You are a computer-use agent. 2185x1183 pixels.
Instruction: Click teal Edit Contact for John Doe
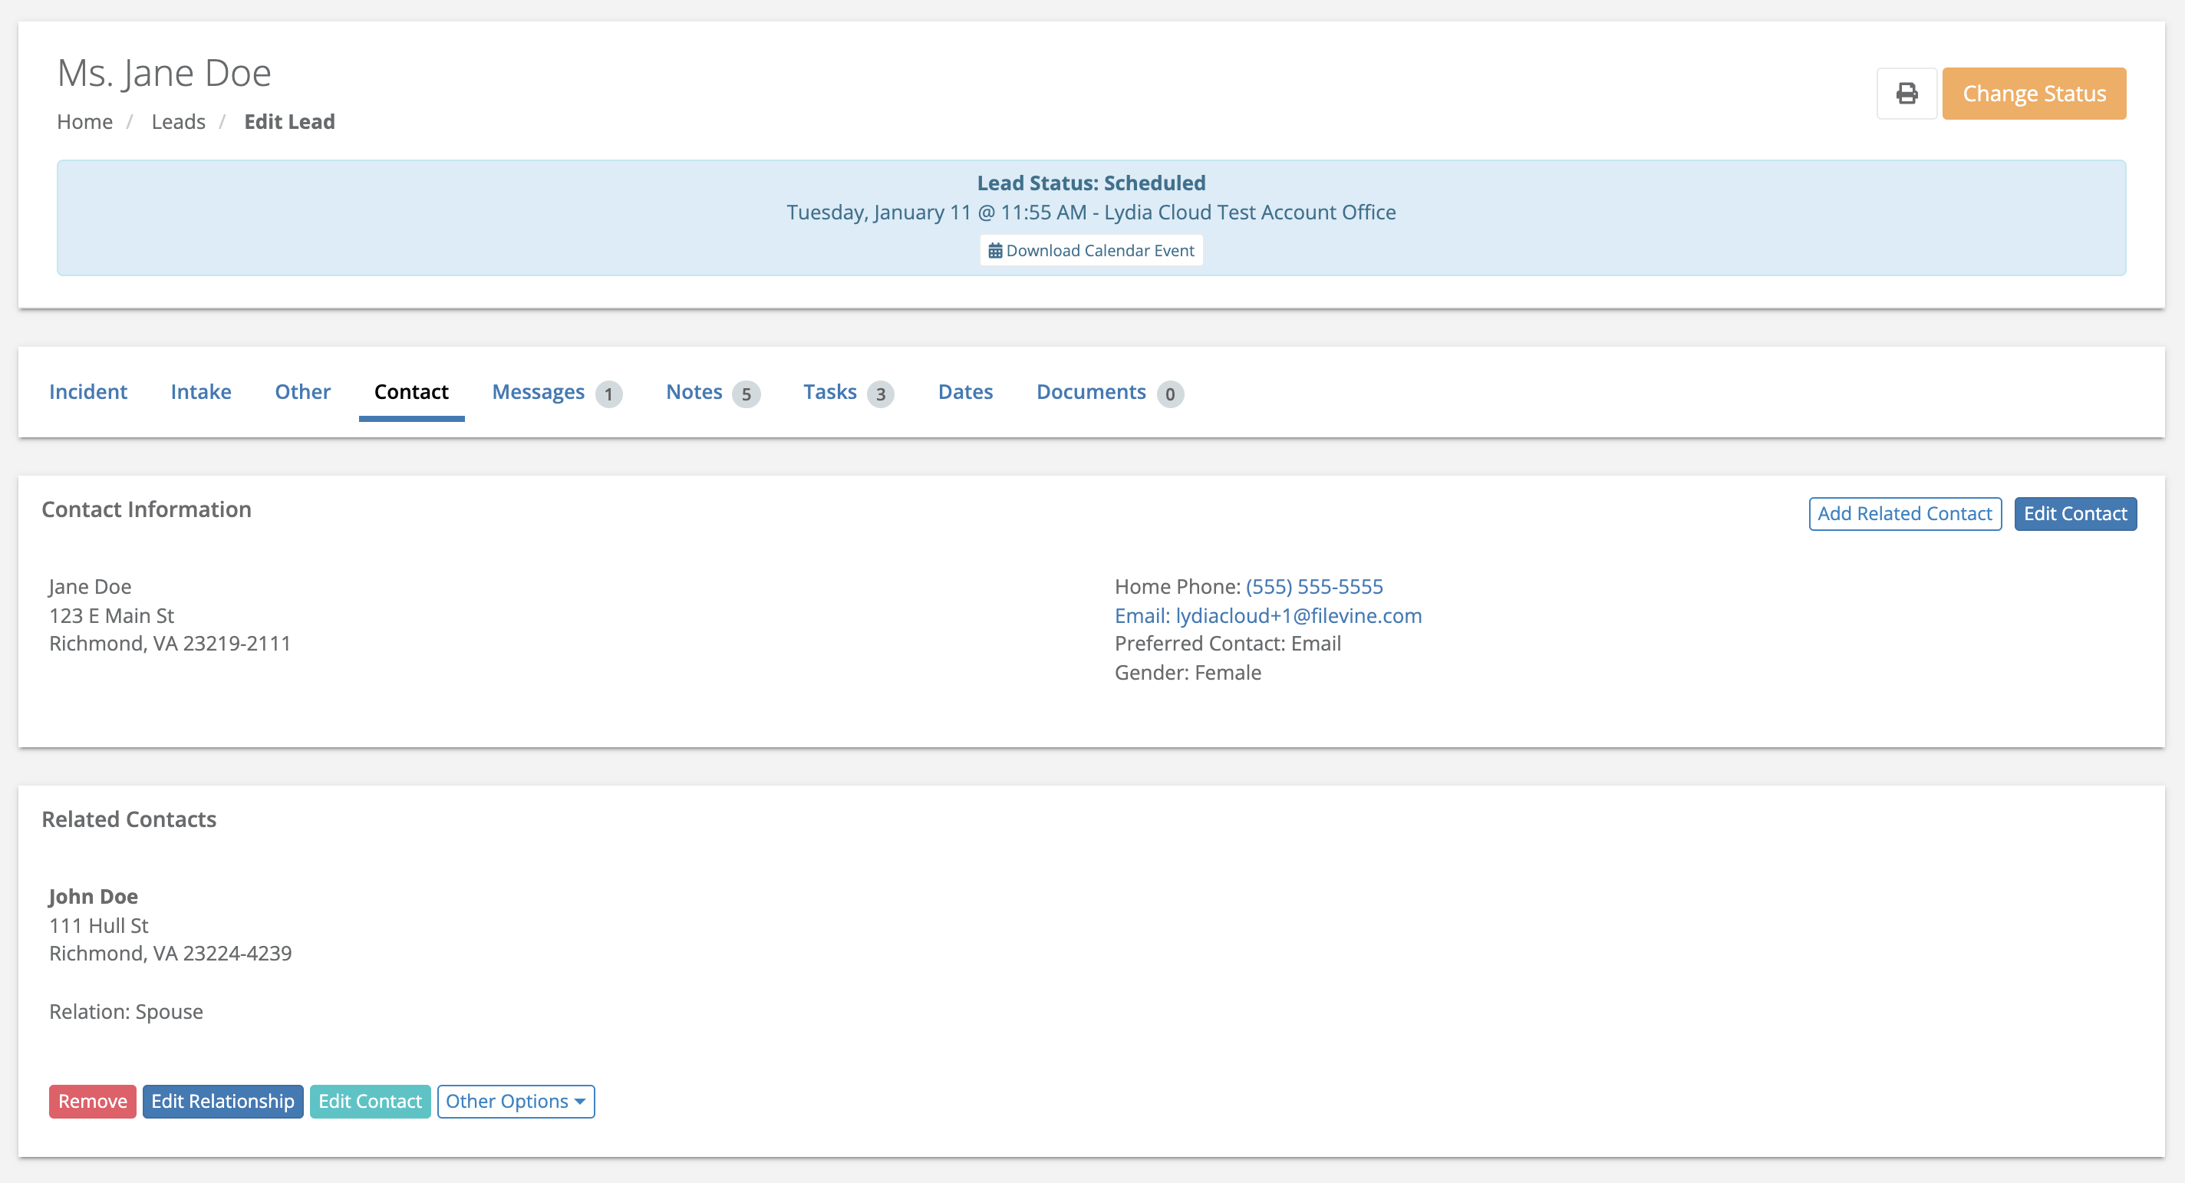pyautogui.click(x=370, y=1101)
